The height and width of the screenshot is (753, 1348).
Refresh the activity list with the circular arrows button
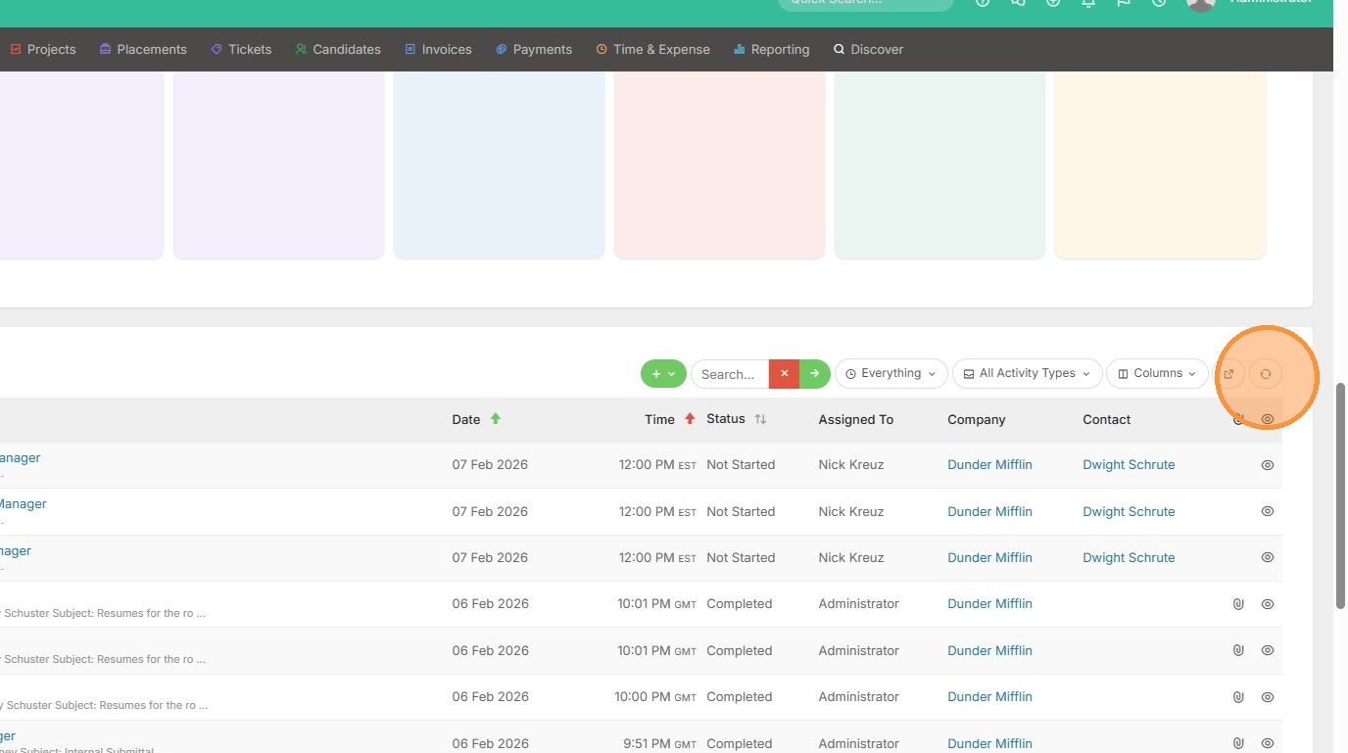(x=1266, y=374)
